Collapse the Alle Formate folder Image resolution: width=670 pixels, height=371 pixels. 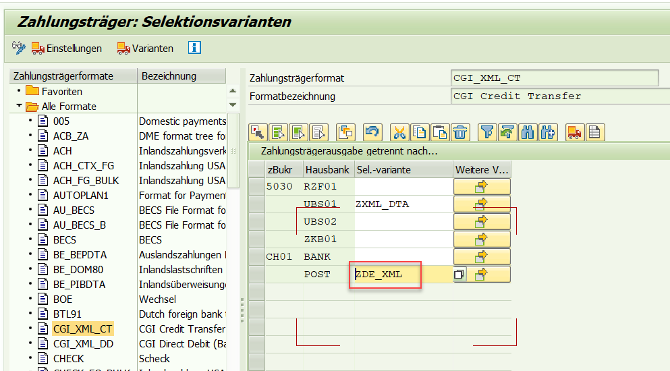tap(20, 106)
